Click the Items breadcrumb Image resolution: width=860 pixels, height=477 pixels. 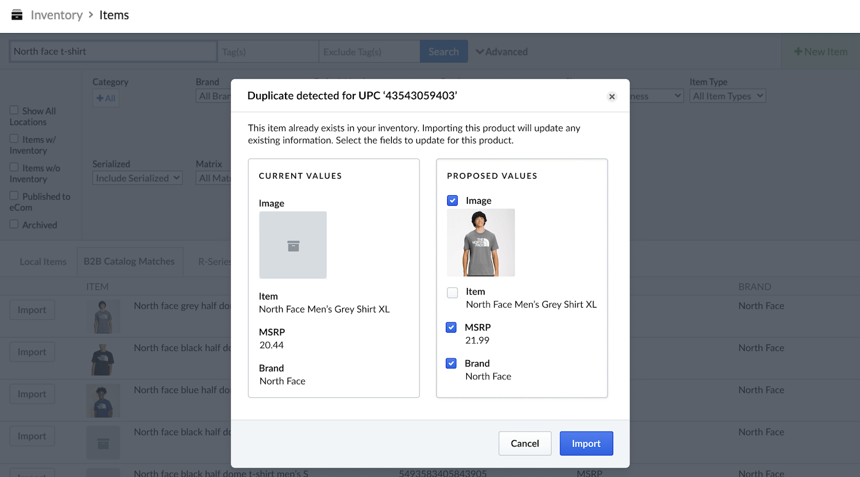[x=114, y=15]
